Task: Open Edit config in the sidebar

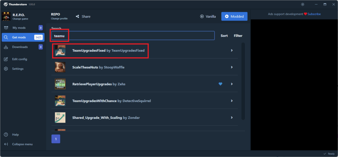Action: click(x=23, y=59)
